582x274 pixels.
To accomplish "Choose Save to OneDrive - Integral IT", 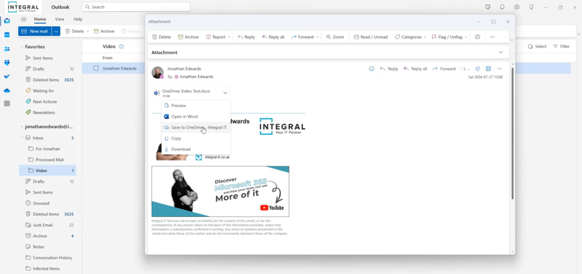I will pos(196,128).
